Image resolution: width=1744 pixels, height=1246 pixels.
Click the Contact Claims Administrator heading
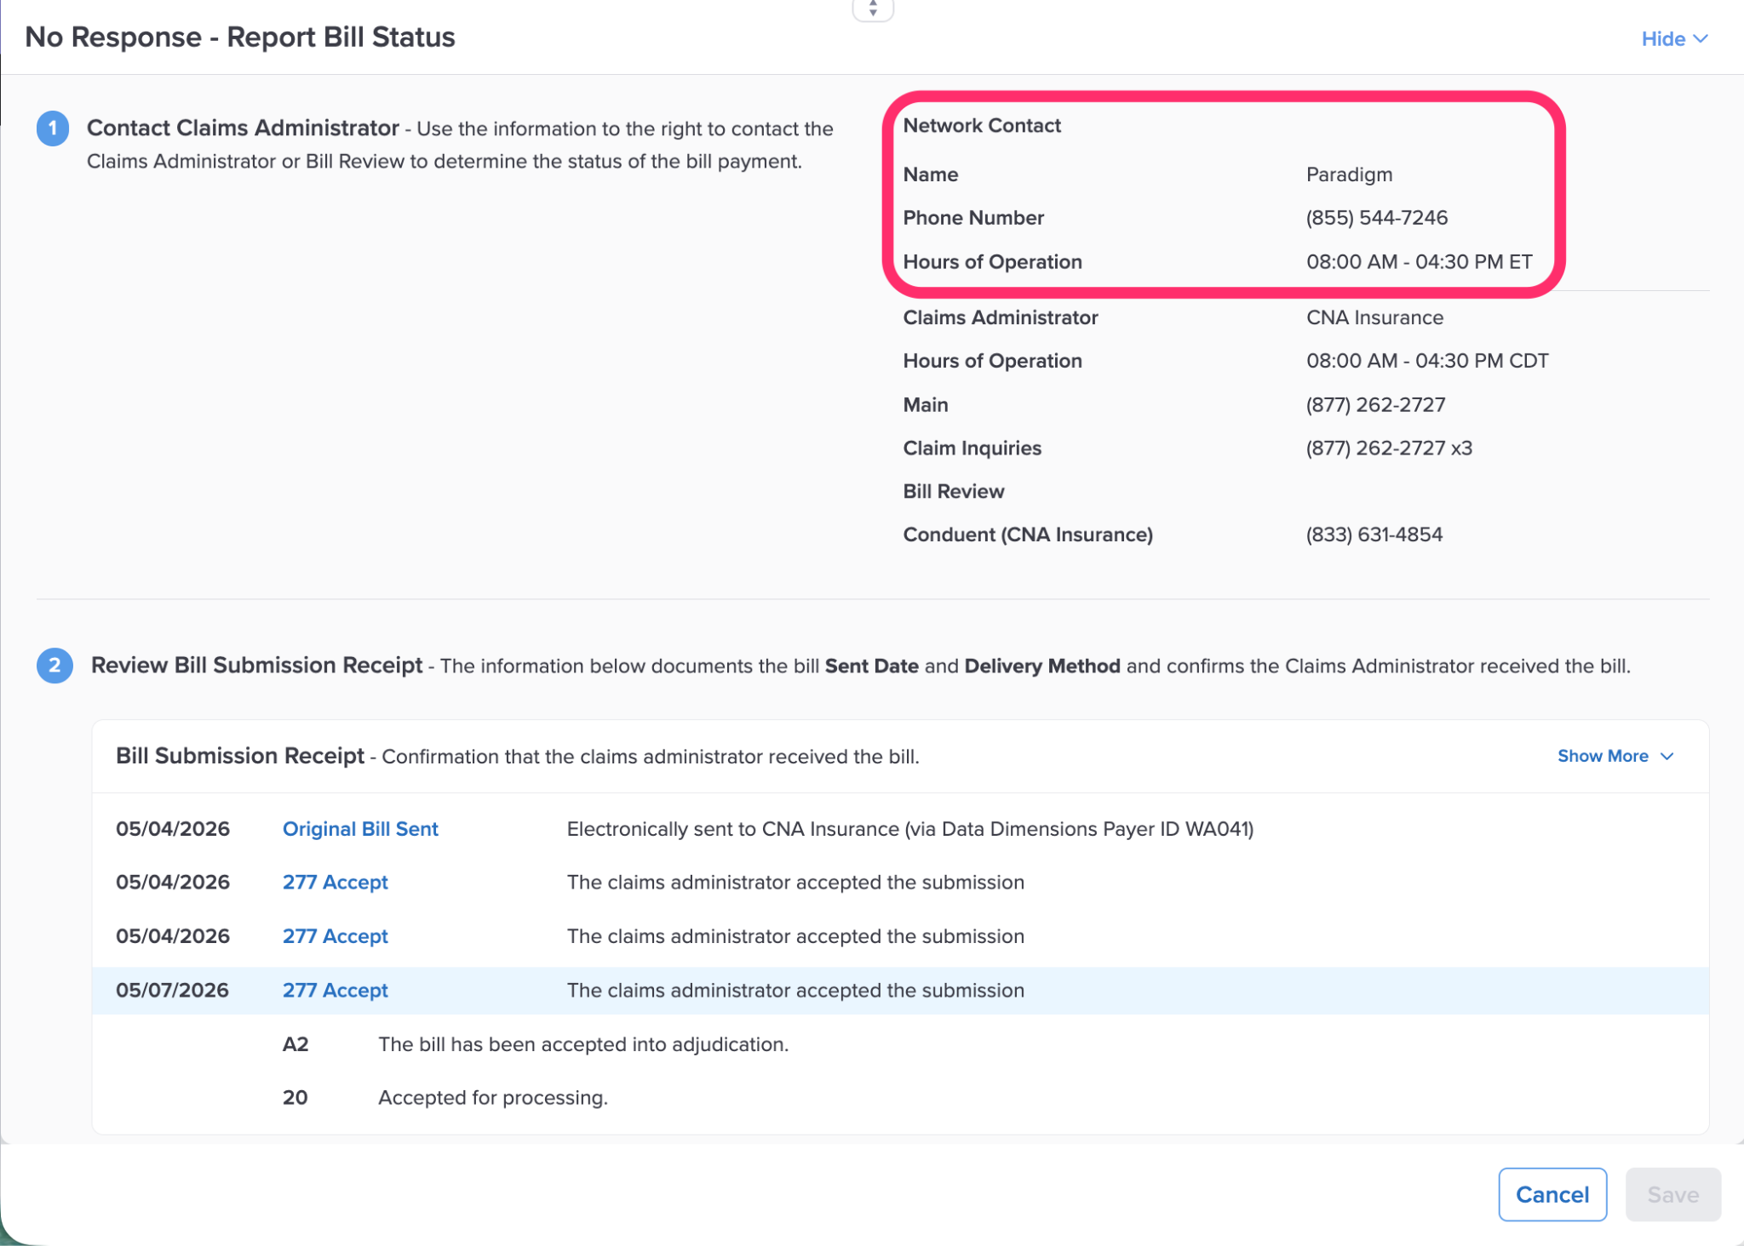tap(243, 128)
